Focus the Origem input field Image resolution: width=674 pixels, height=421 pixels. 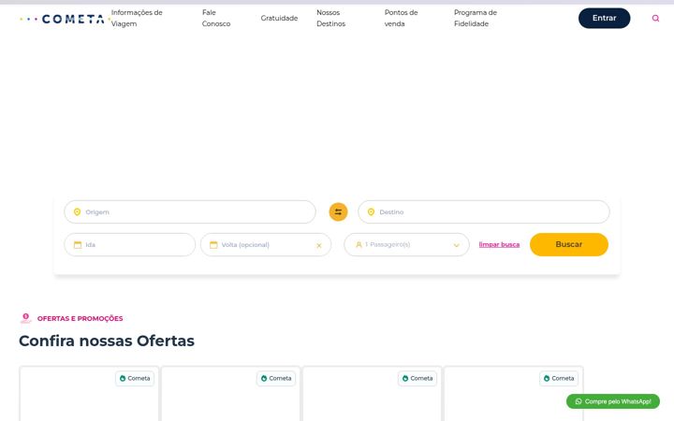(x=190, y=211)
